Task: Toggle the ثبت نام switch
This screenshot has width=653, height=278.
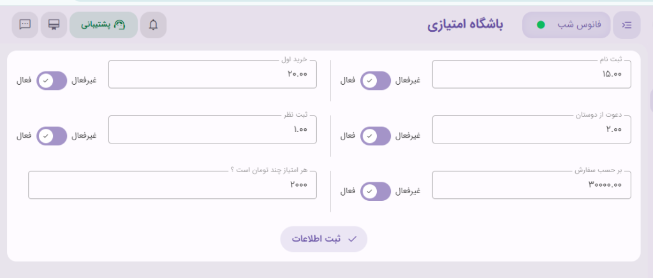Action: 376,81
